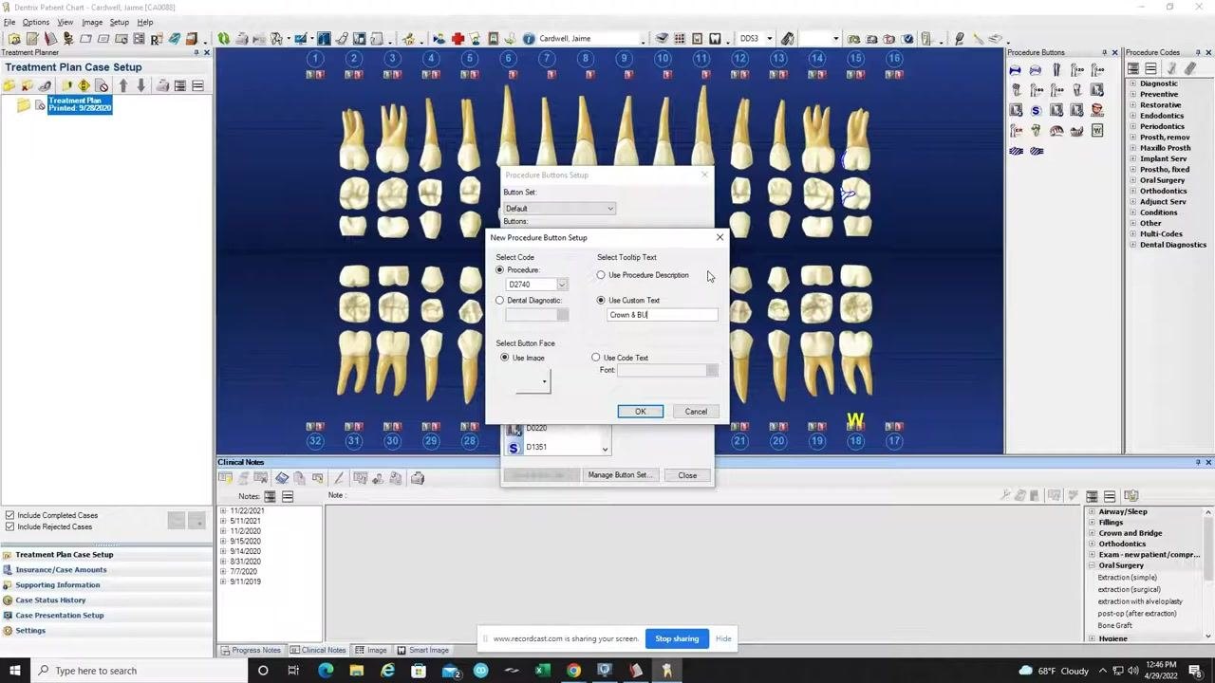Click the office chair appointment icon in toolbar
The height and width of the screenshot is (683, 1215).
click(69, 39)
